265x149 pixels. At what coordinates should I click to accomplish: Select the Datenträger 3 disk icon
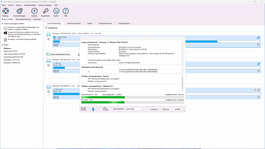point(49,87)
